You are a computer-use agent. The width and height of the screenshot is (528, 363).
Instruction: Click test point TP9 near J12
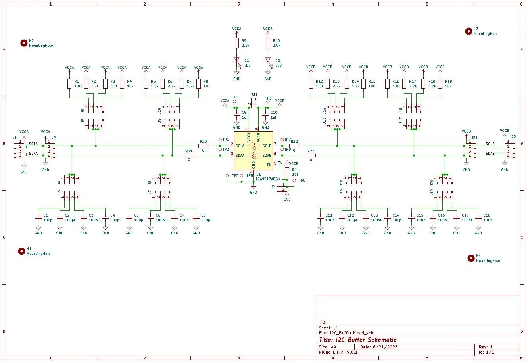coord(294,180)
